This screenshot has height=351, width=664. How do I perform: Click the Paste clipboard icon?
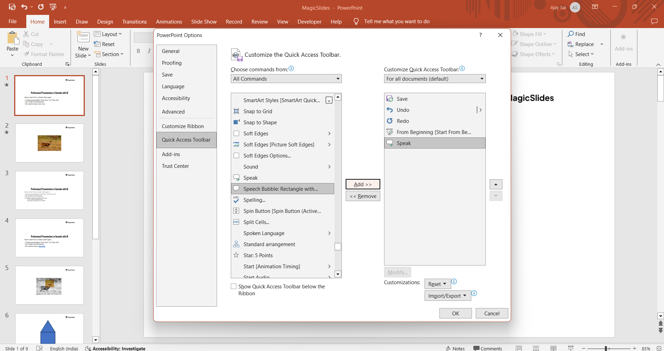[x=12, y=38]
